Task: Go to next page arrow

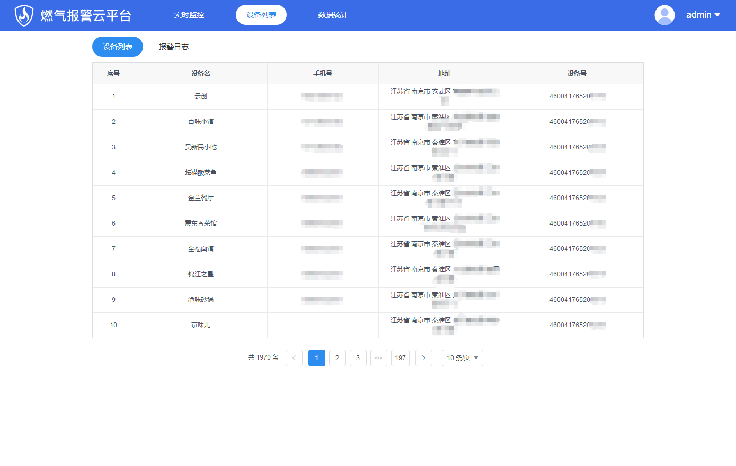Action: point(423,358)
